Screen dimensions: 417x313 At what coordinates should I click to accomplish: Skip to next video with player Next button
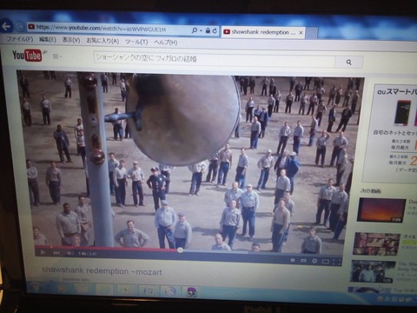(x=56, y=253)
